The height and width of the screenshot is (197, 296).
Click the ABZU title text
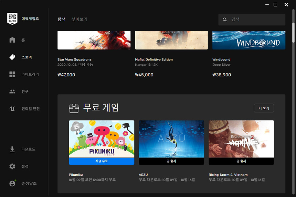click(x=143, y=175)
